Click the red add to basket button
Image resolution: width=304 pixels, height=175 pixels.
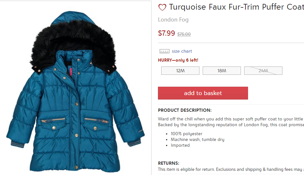pos(203,93)
